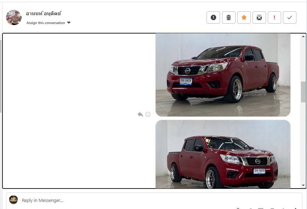This screenshot has width=307, height=209.
Task: Open contact name อานนท์ อนุดิตย์
Action: pos(43,13)
